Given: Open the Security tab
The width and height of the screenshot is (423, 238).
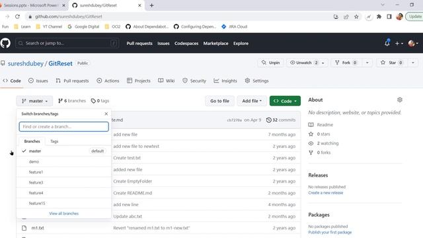Looking at the screenshot, I should [x=194, y=81].
